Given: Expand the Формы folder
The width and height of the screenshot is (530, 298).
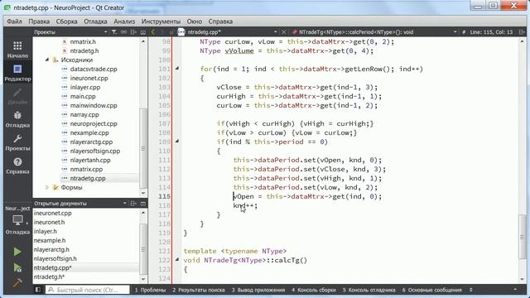Looking at the screenshot, I should [47, 187].
